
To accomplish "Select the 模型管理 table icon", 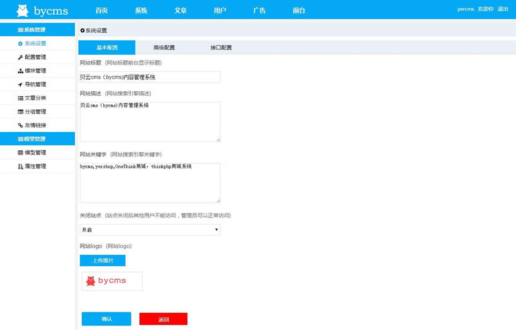I will [21, 152].
